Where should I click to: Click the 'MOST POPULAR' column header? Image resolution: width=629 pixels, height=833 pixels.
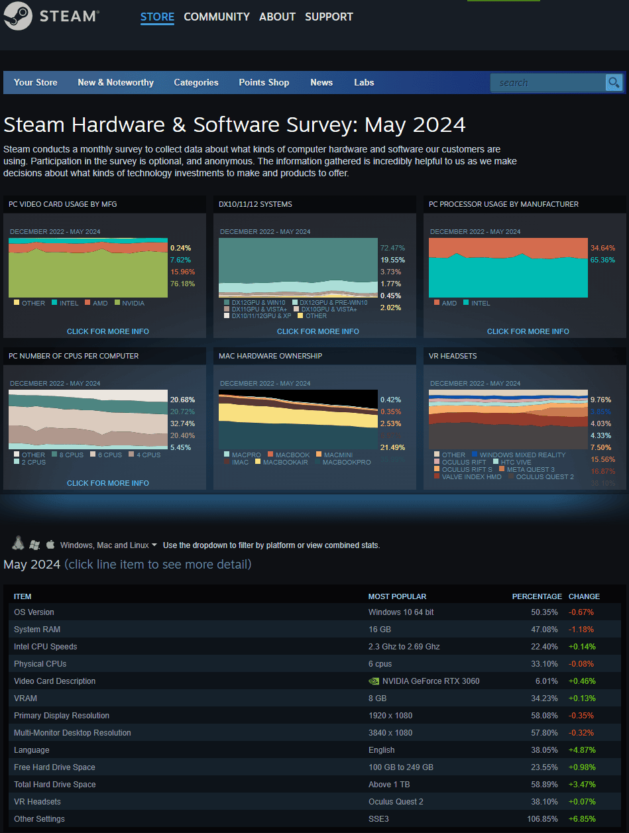click(x=398, y=596)
